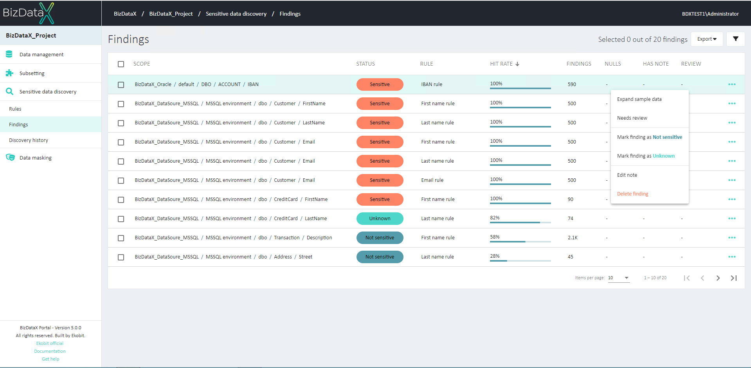Open the Items per page dropdown
The width and height of the screenshot is (751, 368).
pyautogui.click(x=618, y=278)
